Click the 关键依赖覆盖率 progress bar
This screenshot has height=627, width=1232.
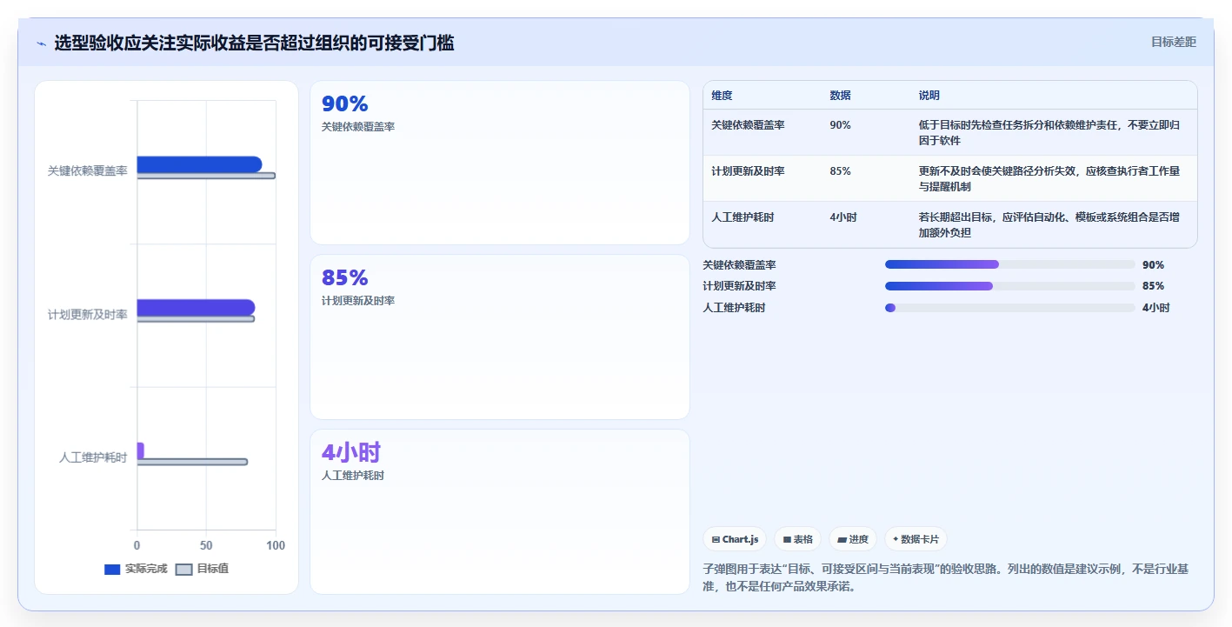click(1010, 264)
